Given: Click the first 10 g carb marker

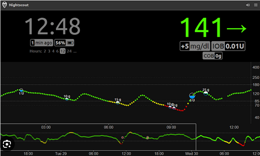Looking at the screenshot, I should coord(67,99).
